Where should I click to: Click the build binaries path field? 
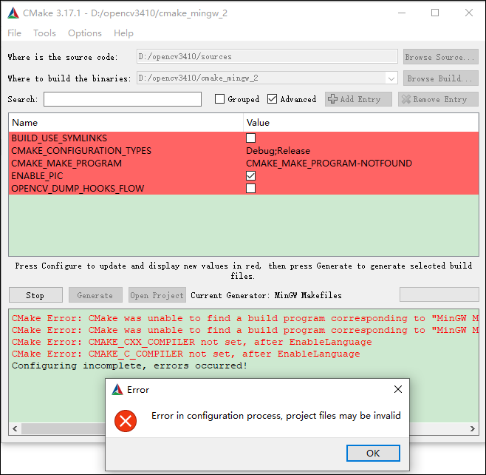267,78
